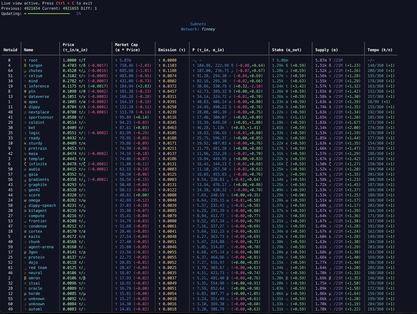The image size is (417, 314).
Task: Select the 'inference' subnet name
Action: [39, 86]
